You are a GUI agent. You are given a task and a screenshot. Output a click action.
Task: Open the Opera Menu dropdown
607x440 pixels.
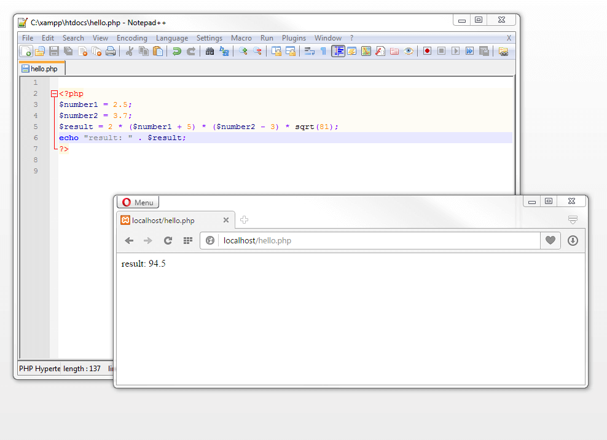click(138, 202)
